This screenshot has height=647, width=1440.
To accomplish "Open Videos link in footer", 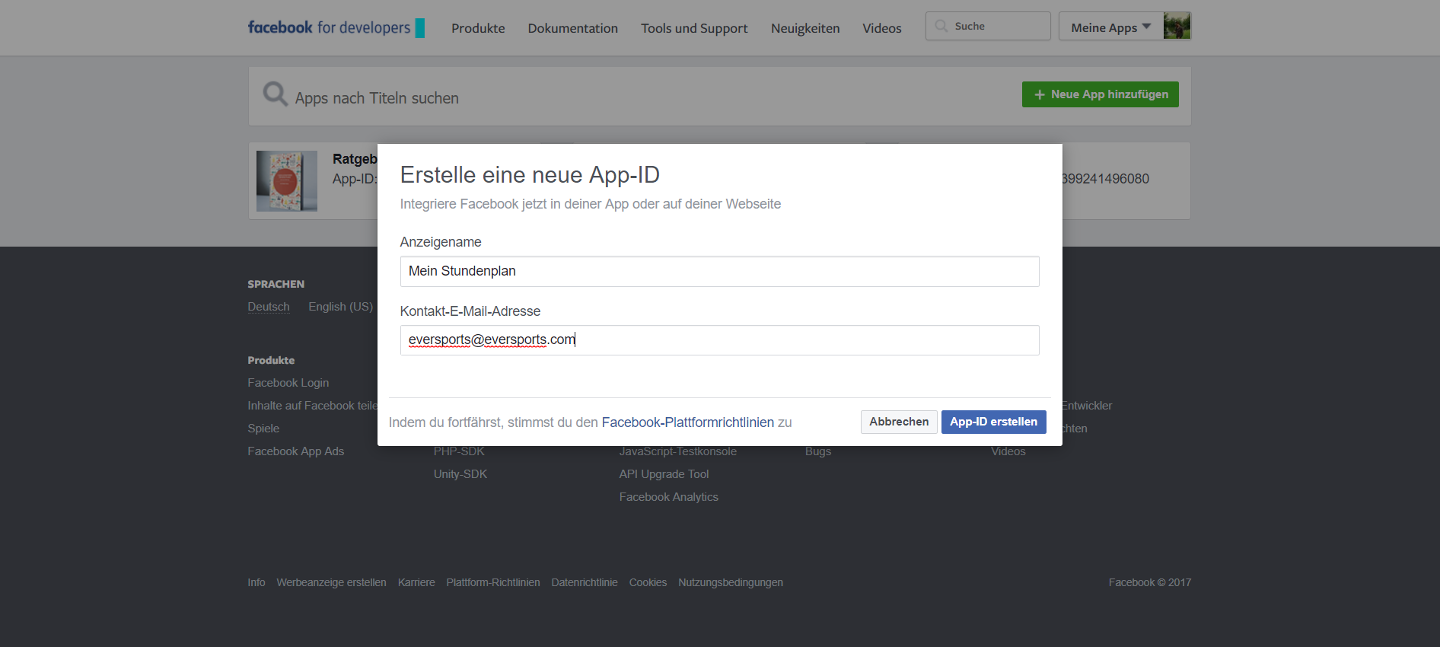I will [x=1008, y=452].
